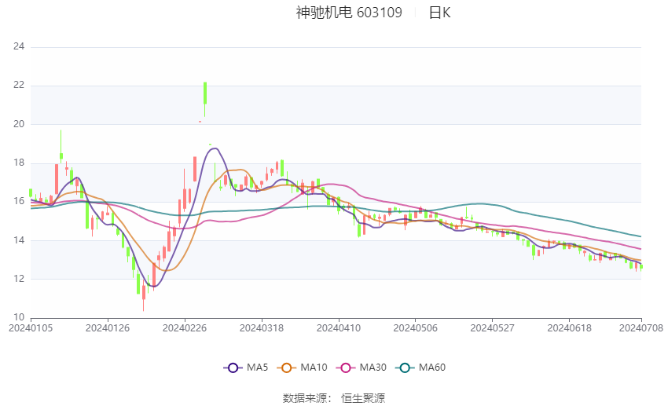Click y-axis value 16
The image size is (668, 406).
pyautogui.click(x=19, y=201)
